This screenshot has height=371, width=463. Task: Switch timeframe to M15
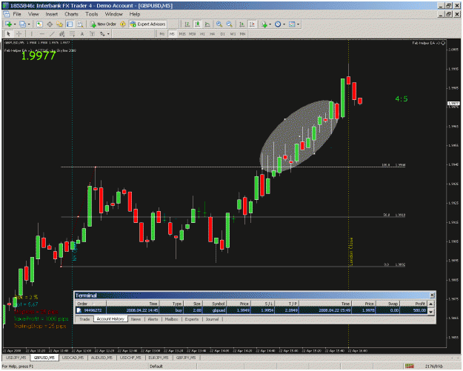(182, 34)
